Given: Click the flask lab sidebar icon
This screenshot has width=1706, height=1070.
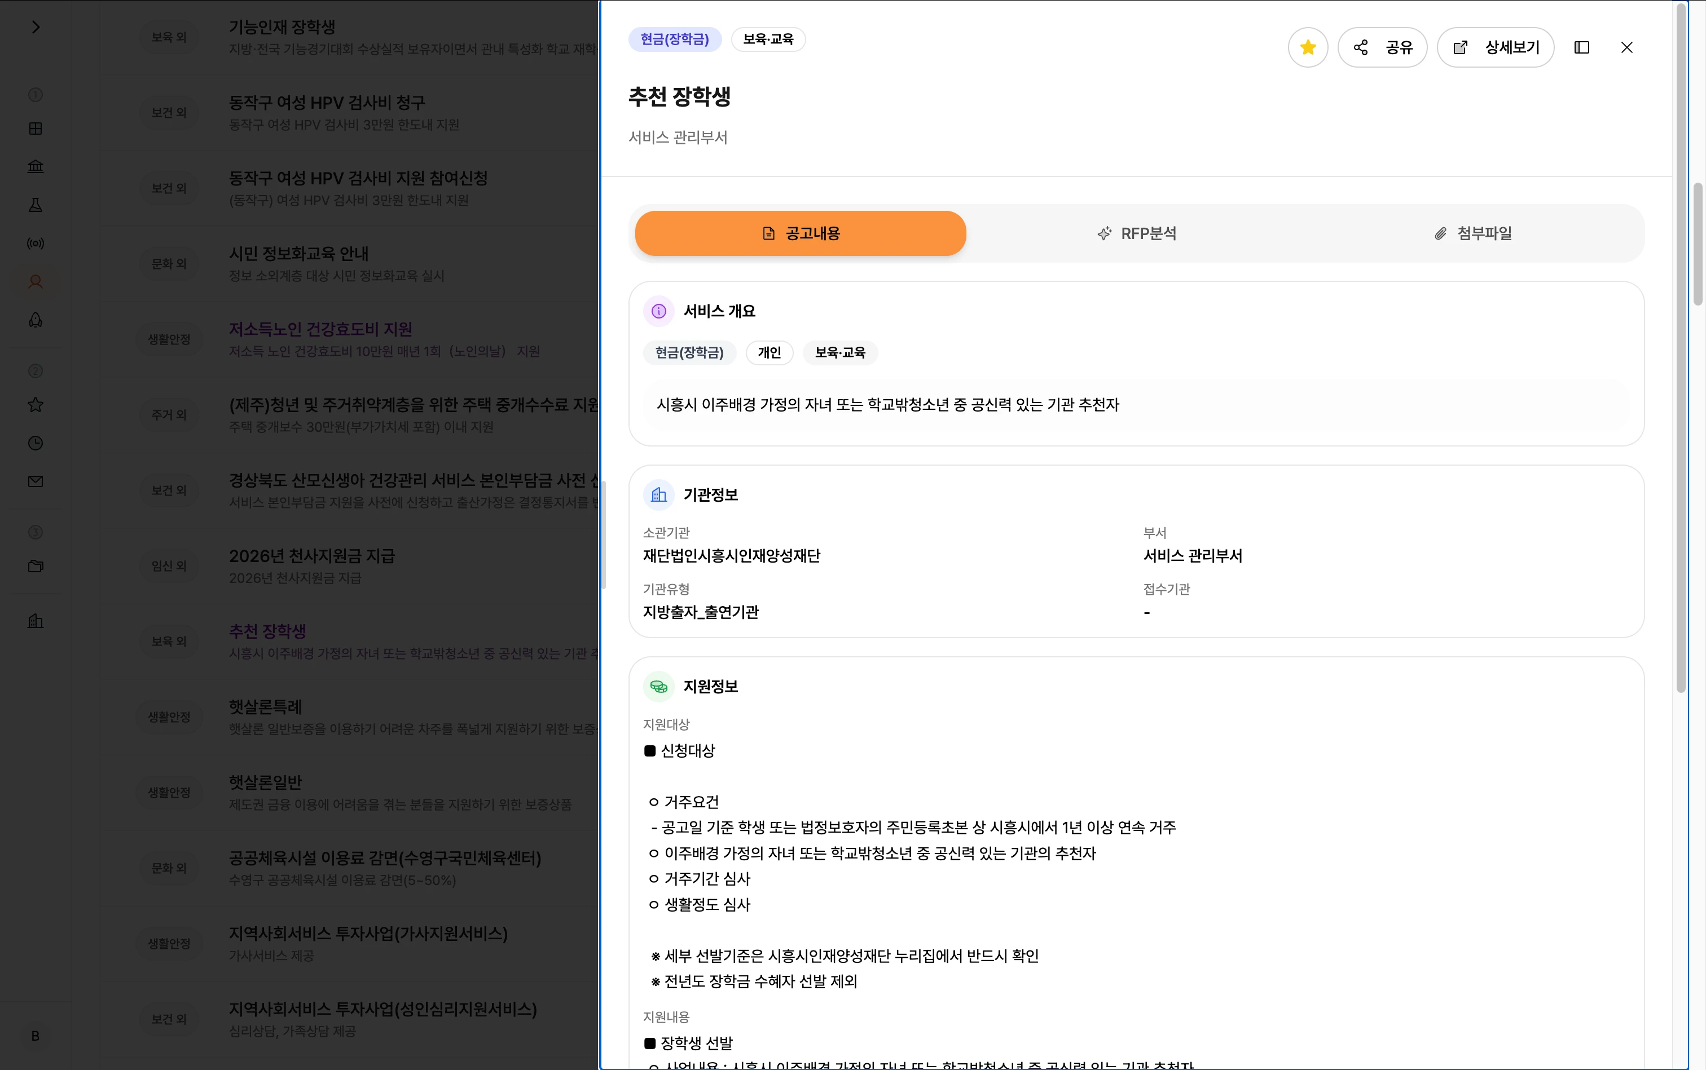Looking at the screenshot, I should click(36, 205).
